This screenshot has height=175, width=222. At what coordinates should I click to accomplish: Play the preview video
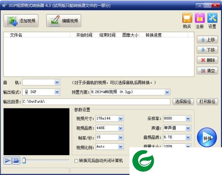click(x=8, y=161)
